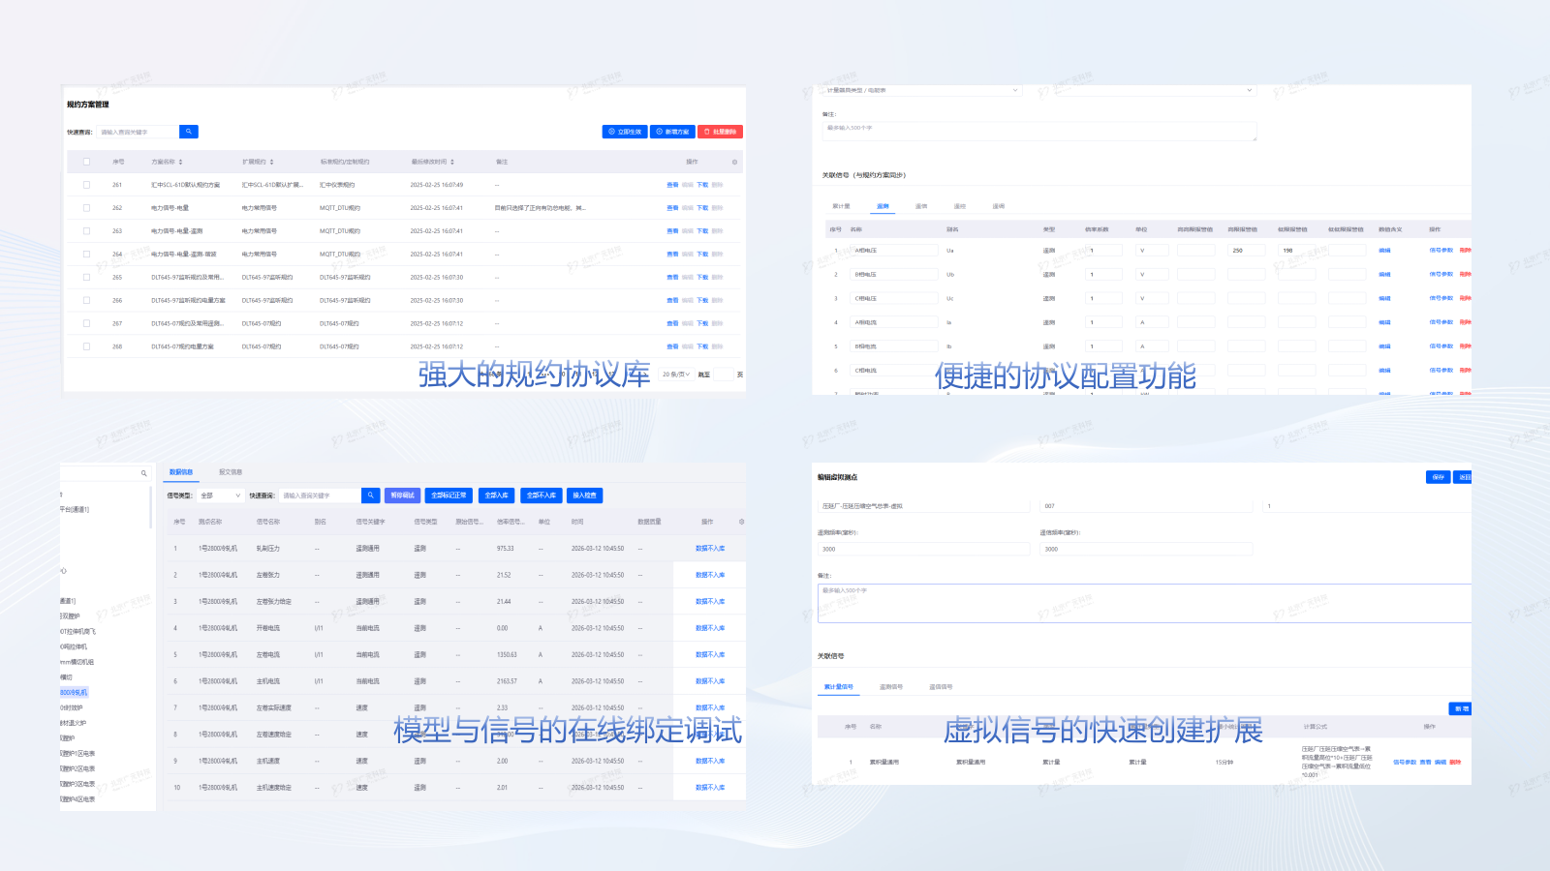Click the search icon beside 快速查询 in 规约方案管理
1550x871 pixels.
click(x=189, y=132)
